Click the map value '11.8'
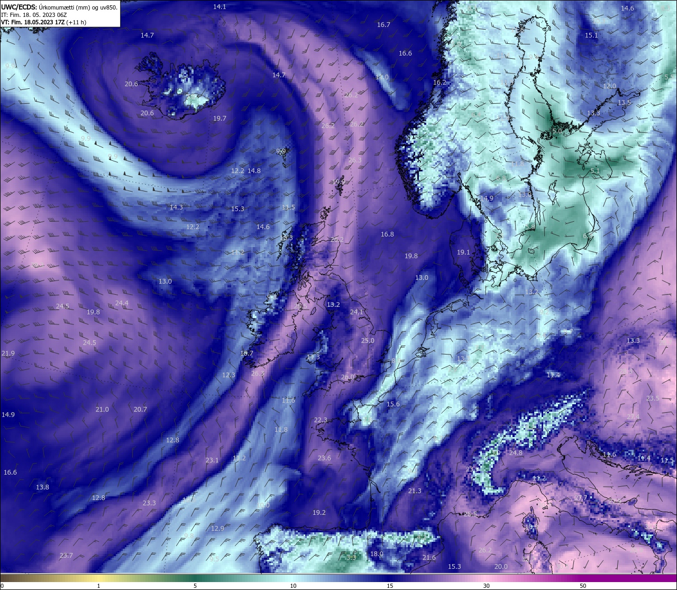The width and height of the screenshot is (677, 590). point(281,430)
